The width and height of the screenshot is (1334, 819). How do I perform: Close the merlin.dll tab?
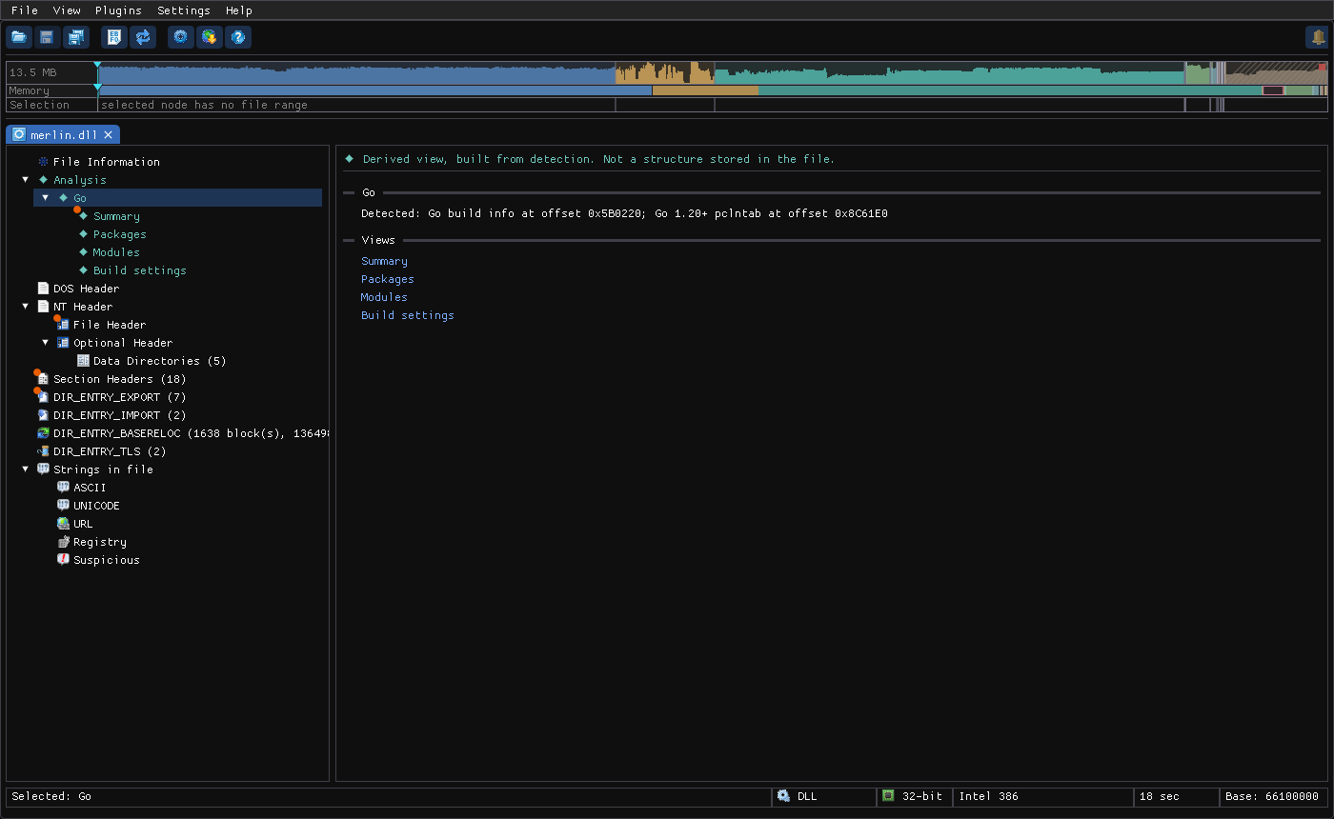[x=109, y=134]
